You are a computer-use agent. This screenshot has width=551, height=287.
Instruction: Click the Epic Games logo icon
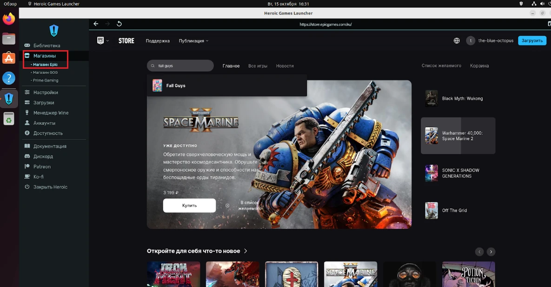pyautogui.click(x=100, y=41)
